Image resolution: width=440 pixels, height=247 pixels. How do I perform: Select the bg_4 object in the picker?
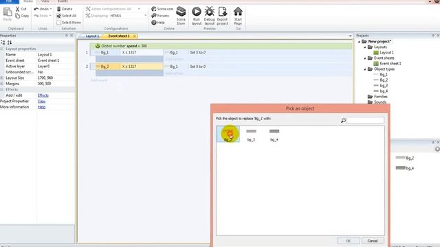click(x=274, y=134)
